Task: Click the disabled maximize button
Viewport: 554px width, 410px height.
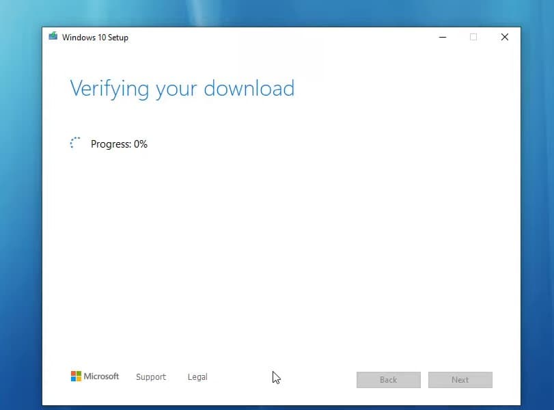Action: (x=473, y=37)
